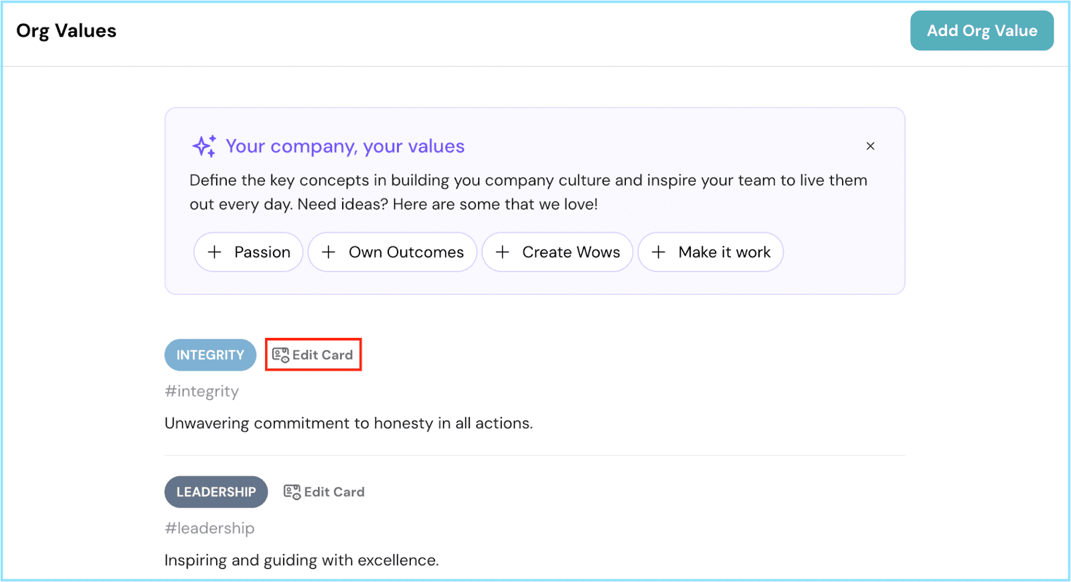Open Edit Card for Leadership
1071x582 pixels.
click(325, 492)
